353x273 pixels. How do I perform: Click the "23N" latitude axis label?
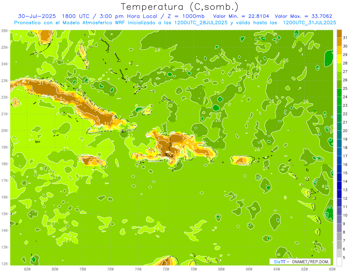pos(4,81)
